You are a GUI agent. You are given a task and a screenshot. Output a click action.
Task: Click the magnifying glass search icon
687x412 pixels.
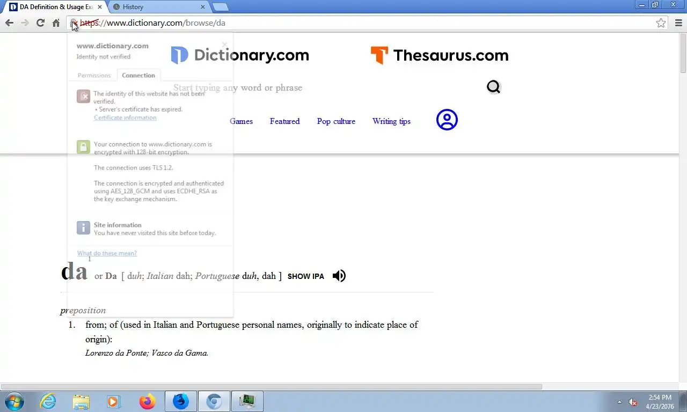493,87
